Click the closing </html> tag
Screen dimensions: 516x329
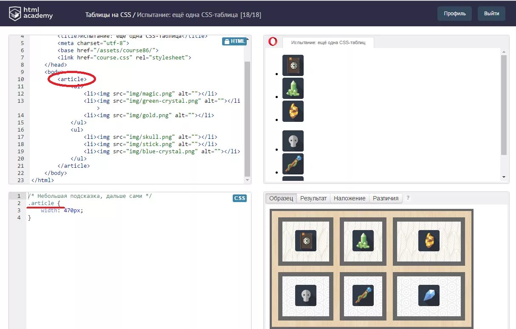coord(43,180)
